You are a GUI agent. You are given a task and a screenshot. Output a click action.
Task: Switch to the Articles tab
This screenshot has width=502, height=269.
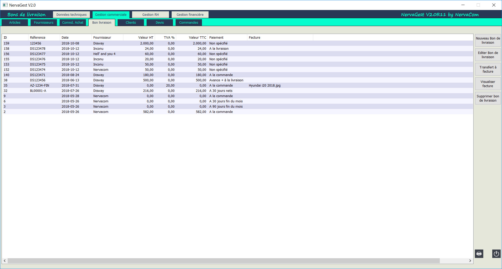[15, 23]
